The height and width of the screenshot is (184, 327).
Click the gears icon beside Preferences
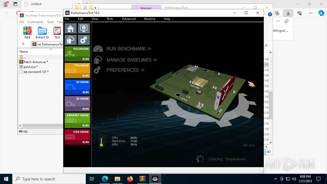(97, 70)
